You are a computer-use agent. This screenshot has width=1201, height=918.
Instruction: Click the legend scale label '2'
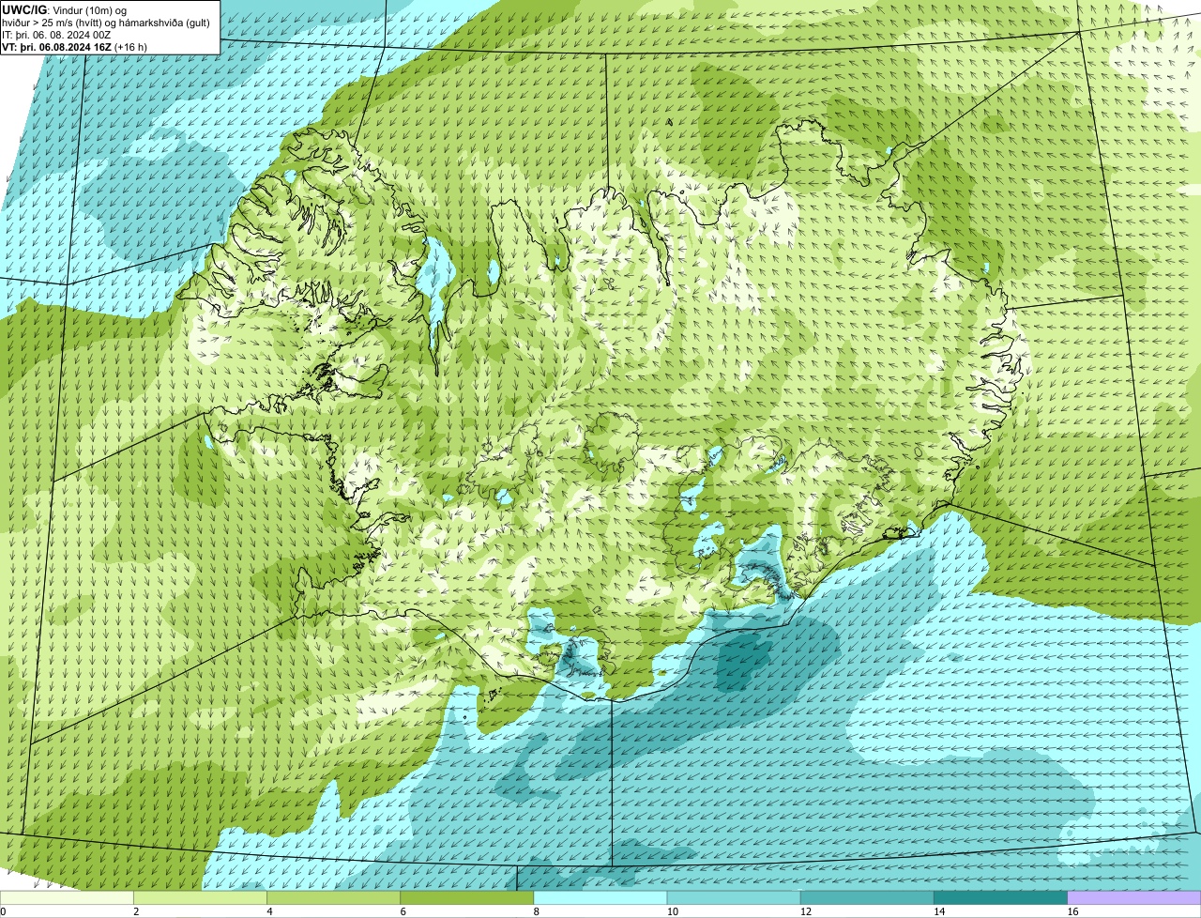[136, 911]
